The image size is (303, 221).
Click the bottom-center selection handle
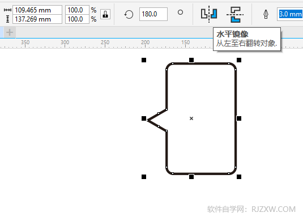[191, 177]
